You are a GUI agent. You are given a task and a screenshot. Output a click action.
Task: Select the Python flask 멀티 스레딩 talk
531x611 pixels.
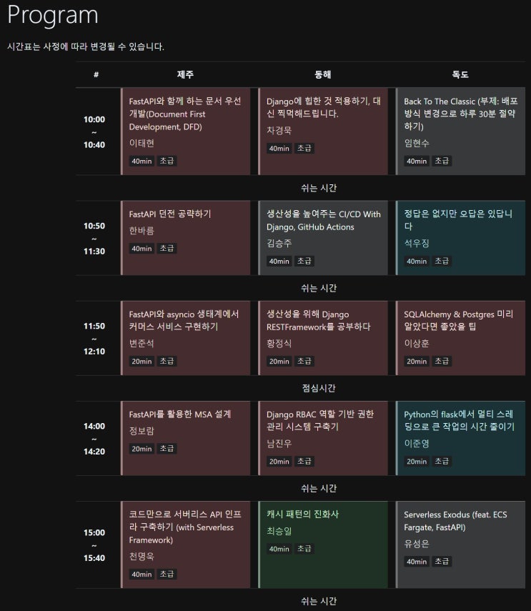point(458,420)
